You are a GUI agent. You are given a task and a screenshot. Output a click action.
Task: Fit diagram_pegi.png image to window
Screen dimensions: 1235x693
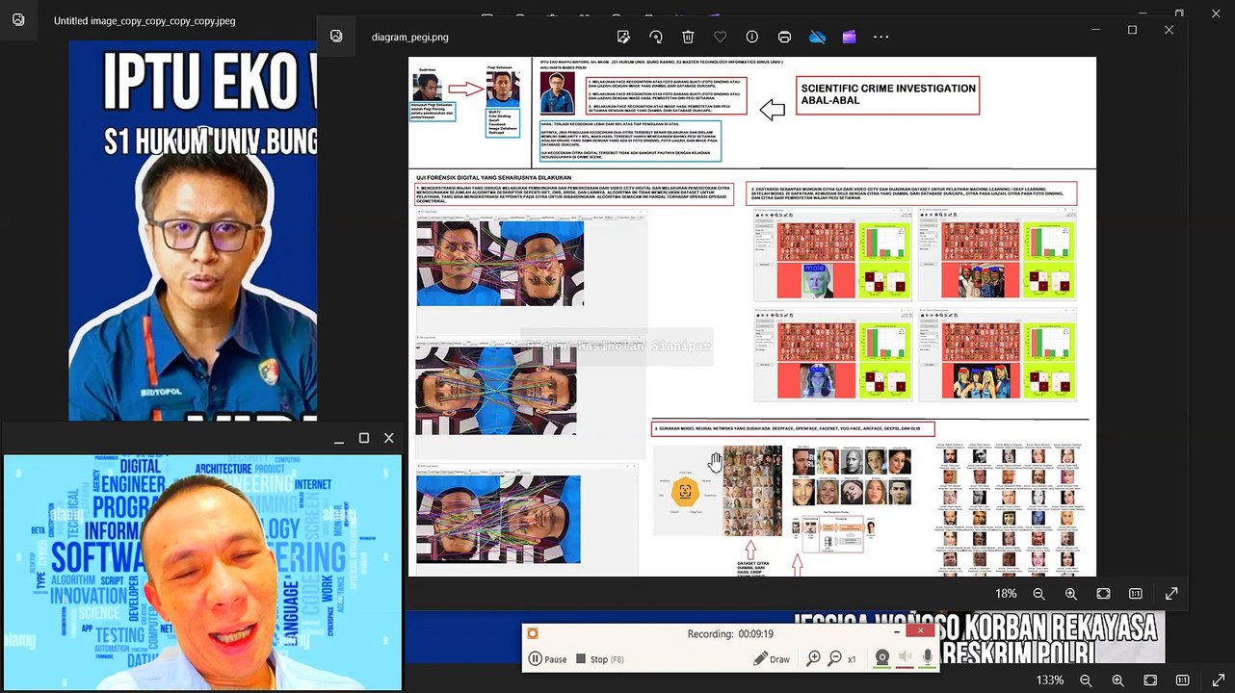coord(1103,594)
